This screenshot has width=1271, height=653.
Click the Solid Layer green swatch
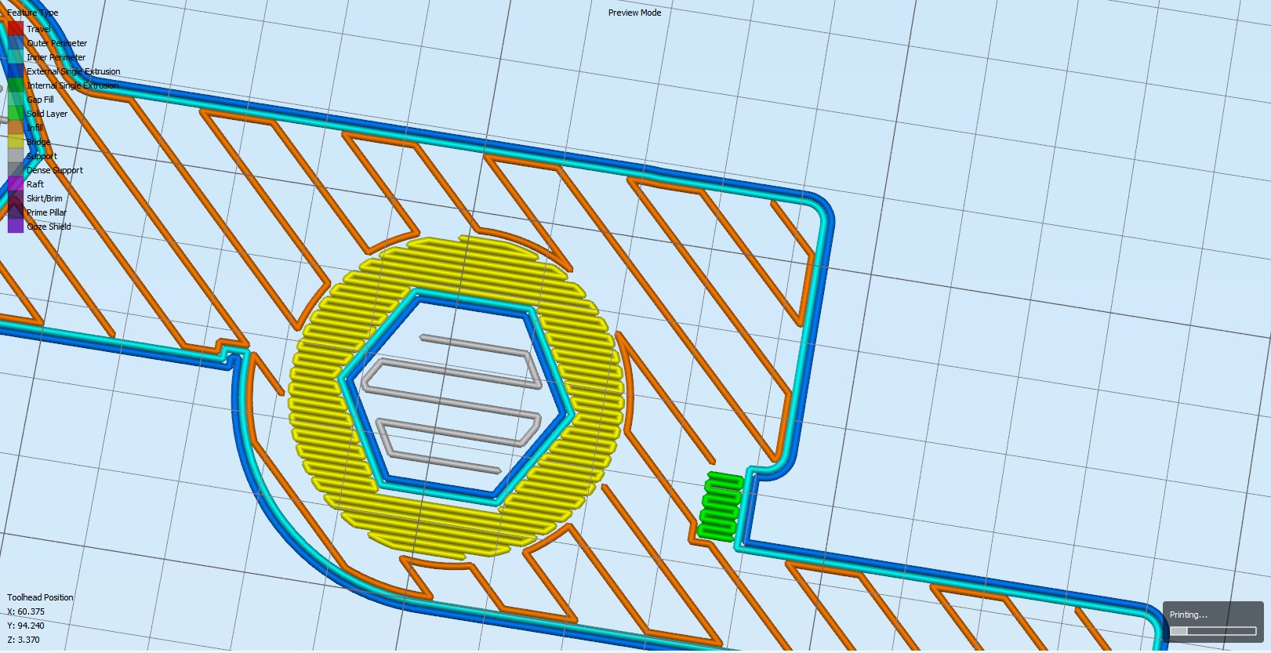pyautogui.click(x=16, y=114)
